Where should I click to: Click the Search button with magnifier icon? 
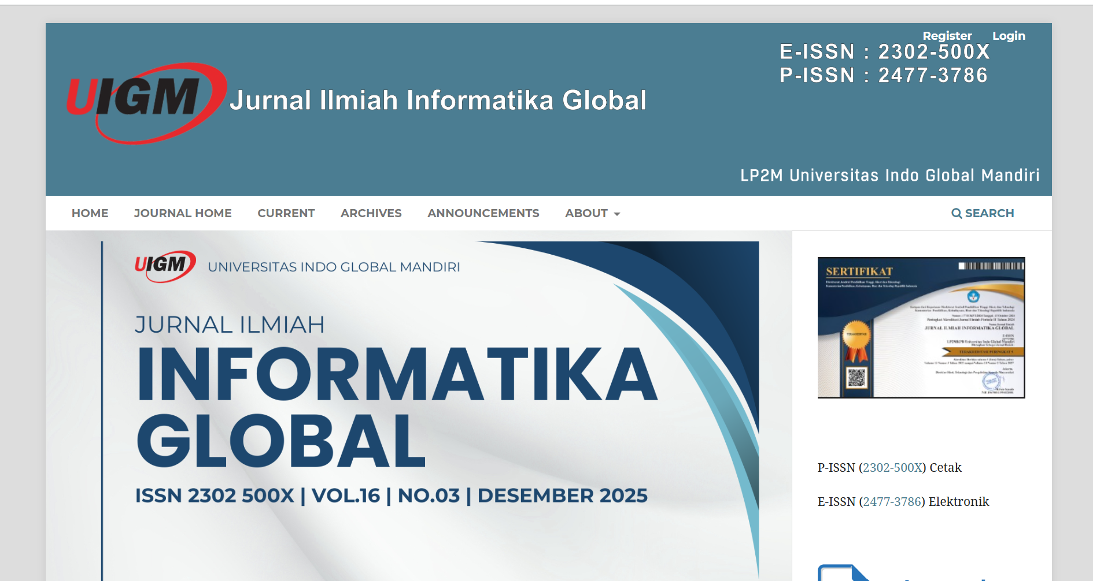click(x=983, y=213)
